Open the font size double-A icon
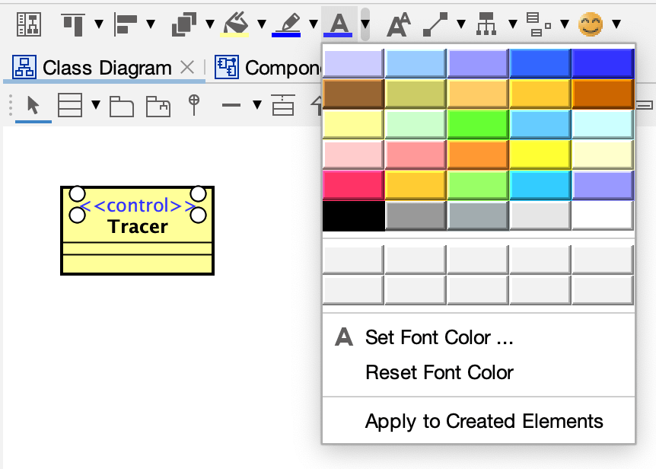Screen dimensions: 656x469 [398, 24]
